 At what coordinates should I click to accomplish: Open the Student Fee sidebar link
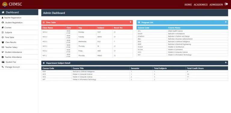coord(19,62)
